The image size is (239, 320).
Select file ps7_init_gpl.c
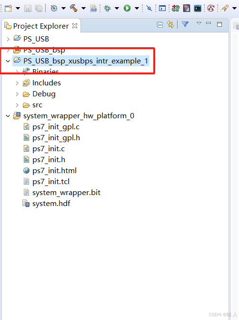click(56, 127)
